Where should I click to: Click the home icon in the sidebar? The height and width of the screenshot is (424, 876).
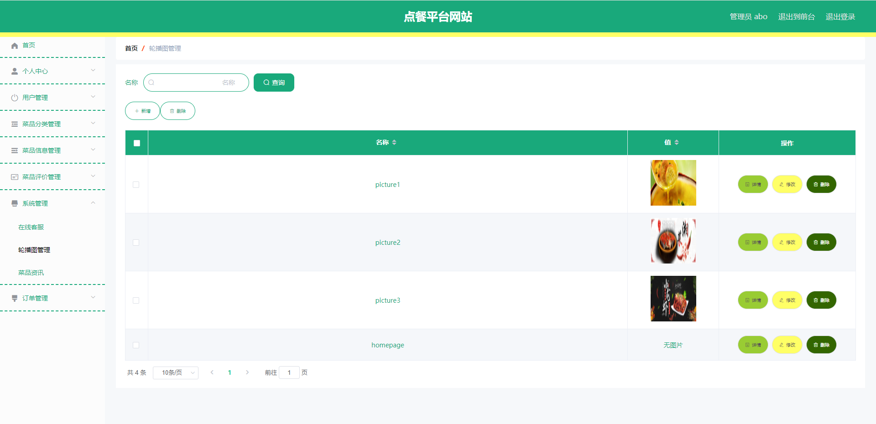15,46
